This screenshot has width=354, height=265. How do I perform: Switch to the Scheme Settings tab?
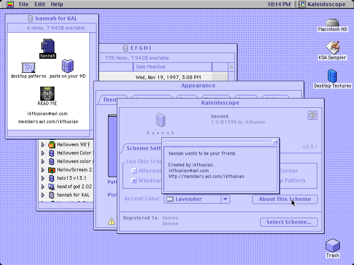tap(143, 148)
